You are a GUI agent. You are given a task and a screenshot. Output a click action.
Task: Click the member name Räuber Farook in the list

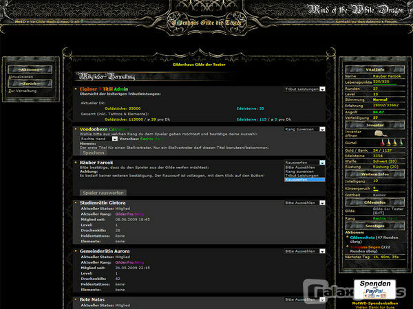[x=96, y=163]
